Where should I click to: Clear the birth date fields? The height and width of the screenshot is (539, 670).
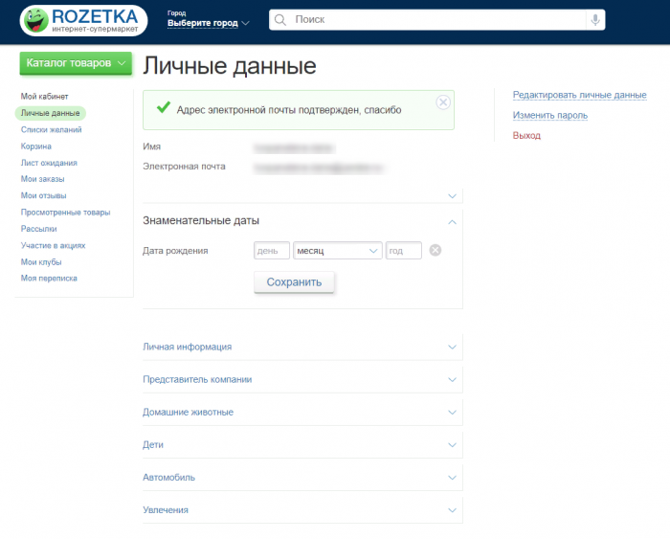pos(435,251)
